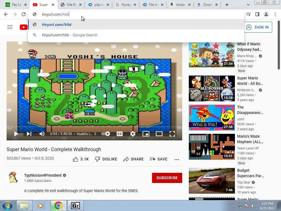Open Super Mario World All Bosses thumbnail
Image resolution: width=281 pixels, height=211 pixels.
tap(212, 88)
